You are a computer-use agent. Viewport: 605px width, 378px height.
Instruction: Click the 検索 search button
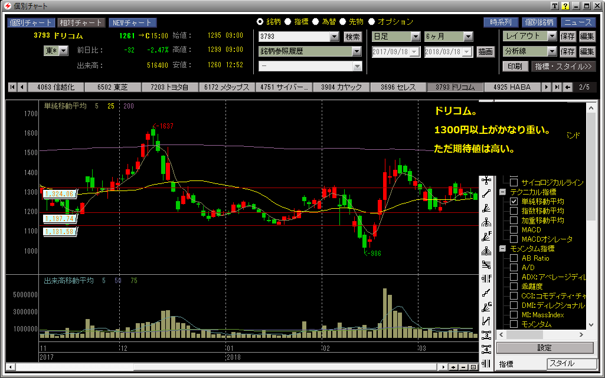tap(352, 37)
